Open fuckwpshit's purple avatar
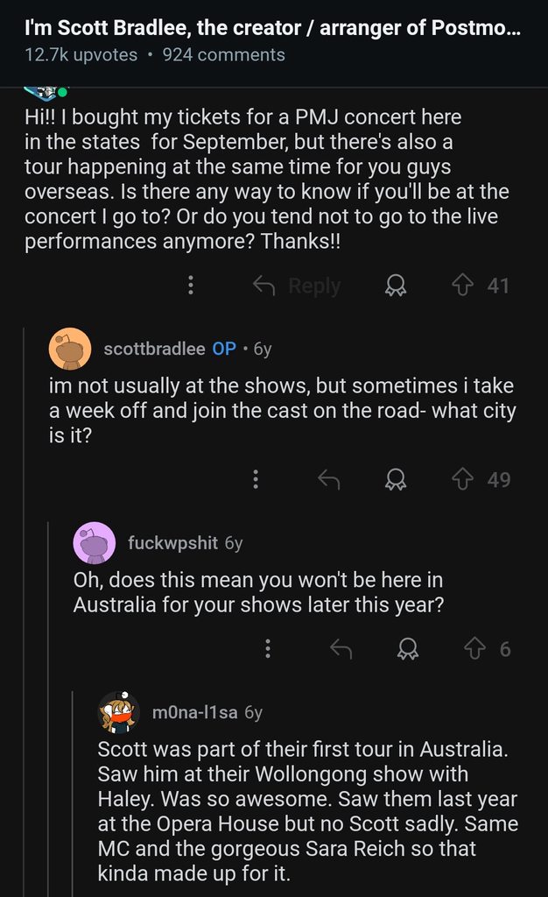 [x=95, y=543]
